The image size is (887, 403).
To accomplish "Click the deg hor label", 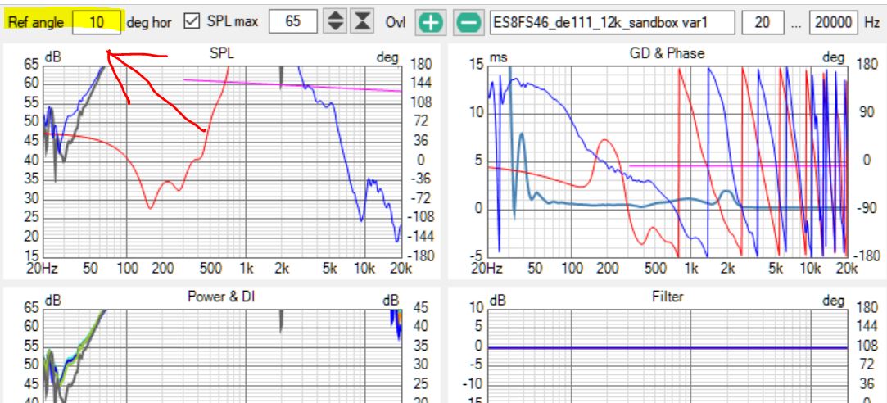I will click(149, 23).
